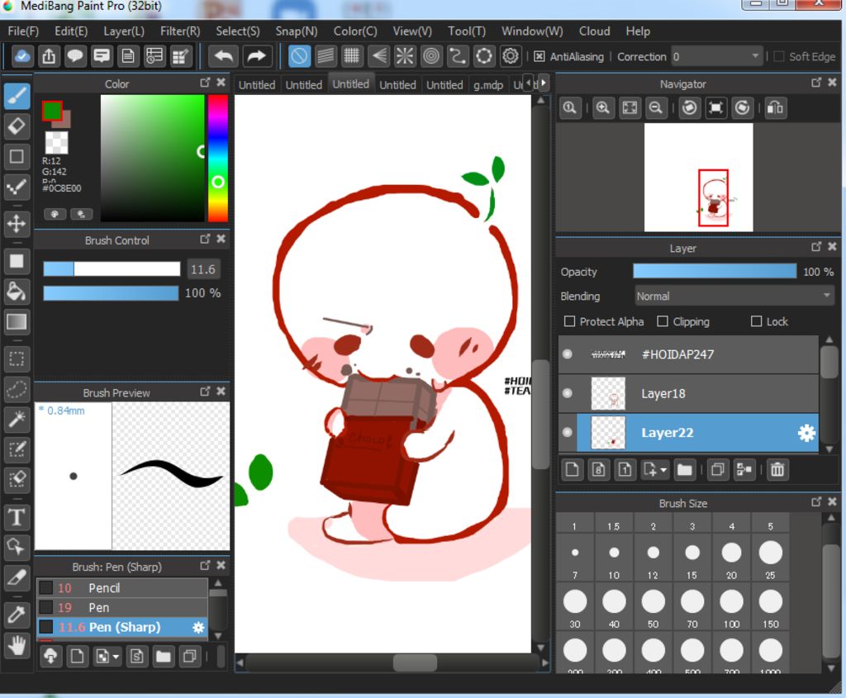The width and height of the screenshot is (846, 698).
Task: Show previous document tabs arrow
Action: click(529, 83)
